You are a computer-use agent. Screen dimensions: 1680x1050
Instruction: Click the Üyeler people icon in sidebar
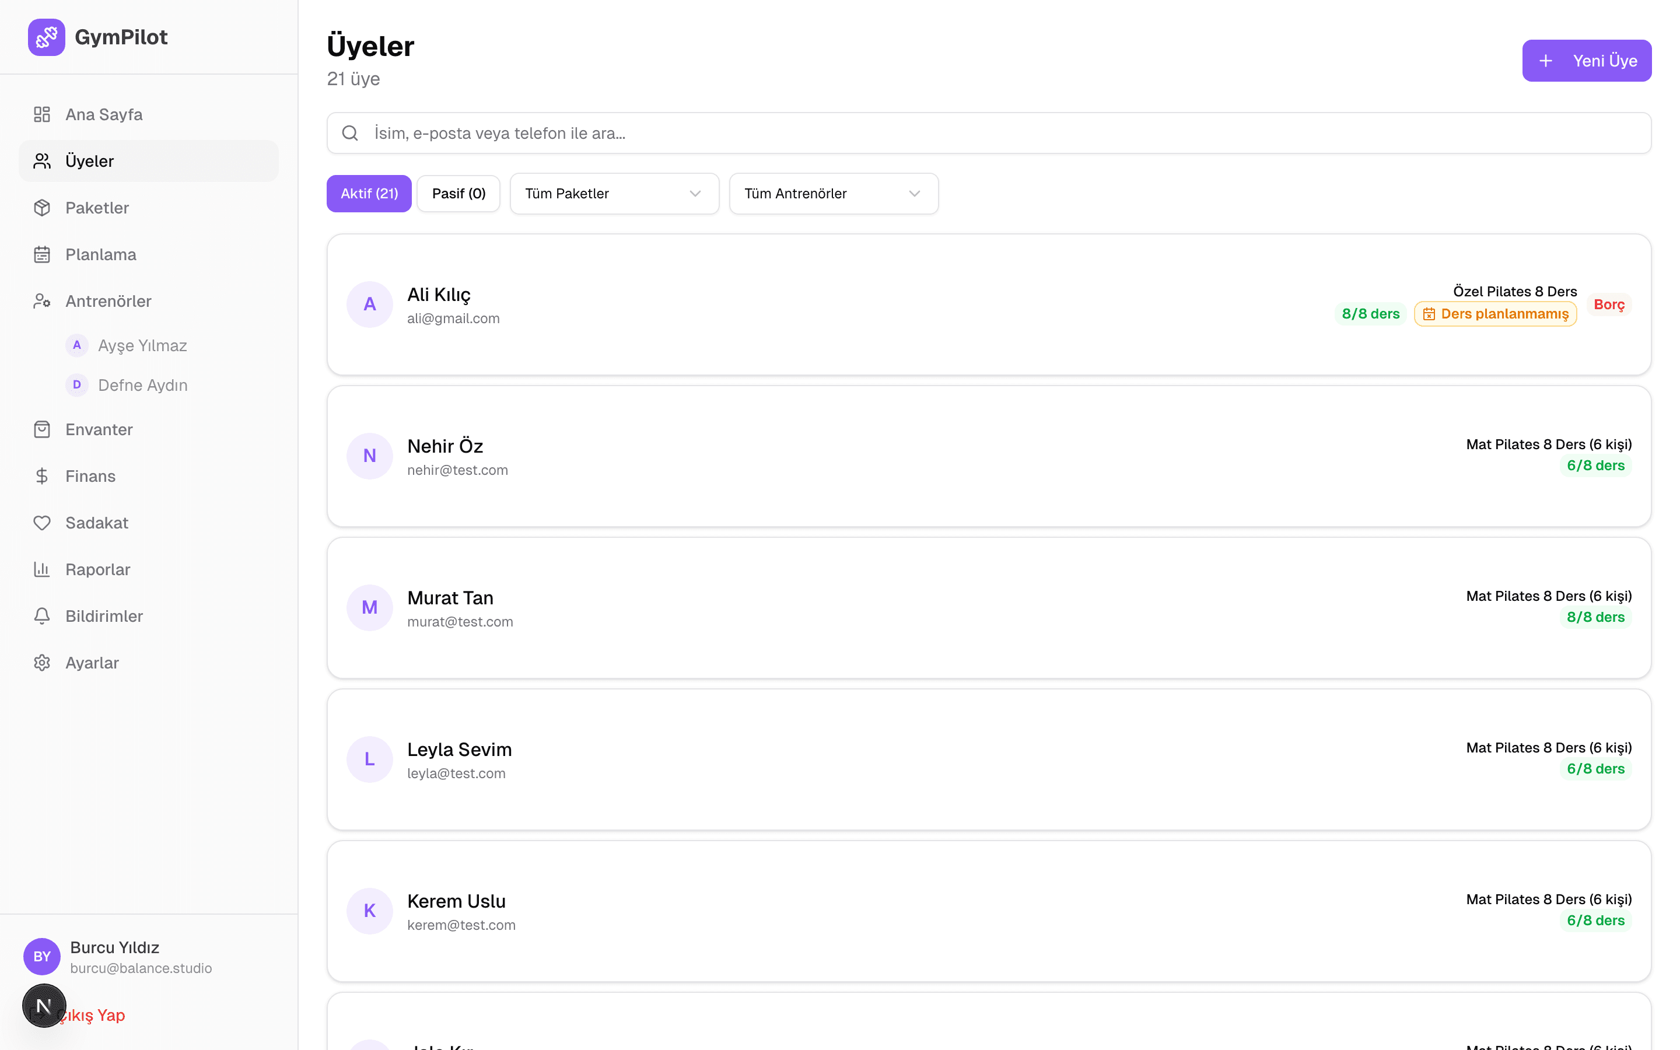(41, 161)
